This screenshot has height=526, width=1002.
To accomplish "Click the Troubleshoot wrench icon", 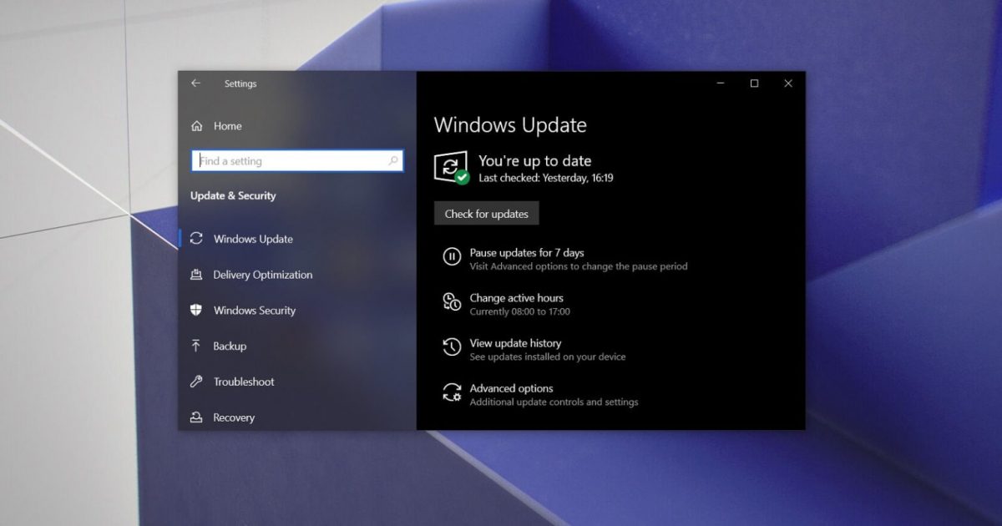I will (x=196, y=382).
